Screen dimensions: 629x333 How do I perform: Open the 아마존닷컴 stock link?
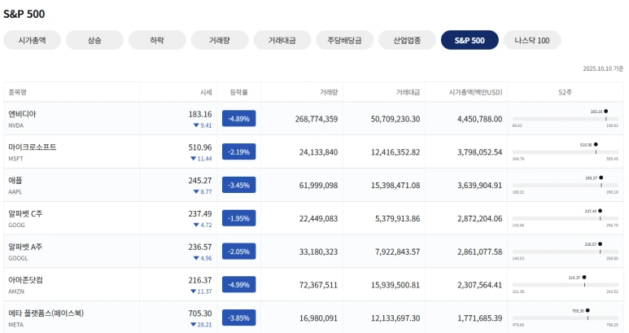[26, 280]
